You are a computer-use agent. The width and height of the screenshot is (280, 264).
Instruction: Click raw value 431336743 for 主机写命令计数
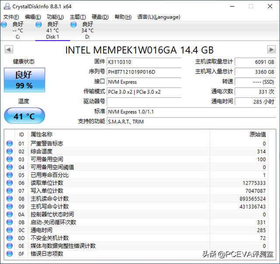[x=252, y=206]
